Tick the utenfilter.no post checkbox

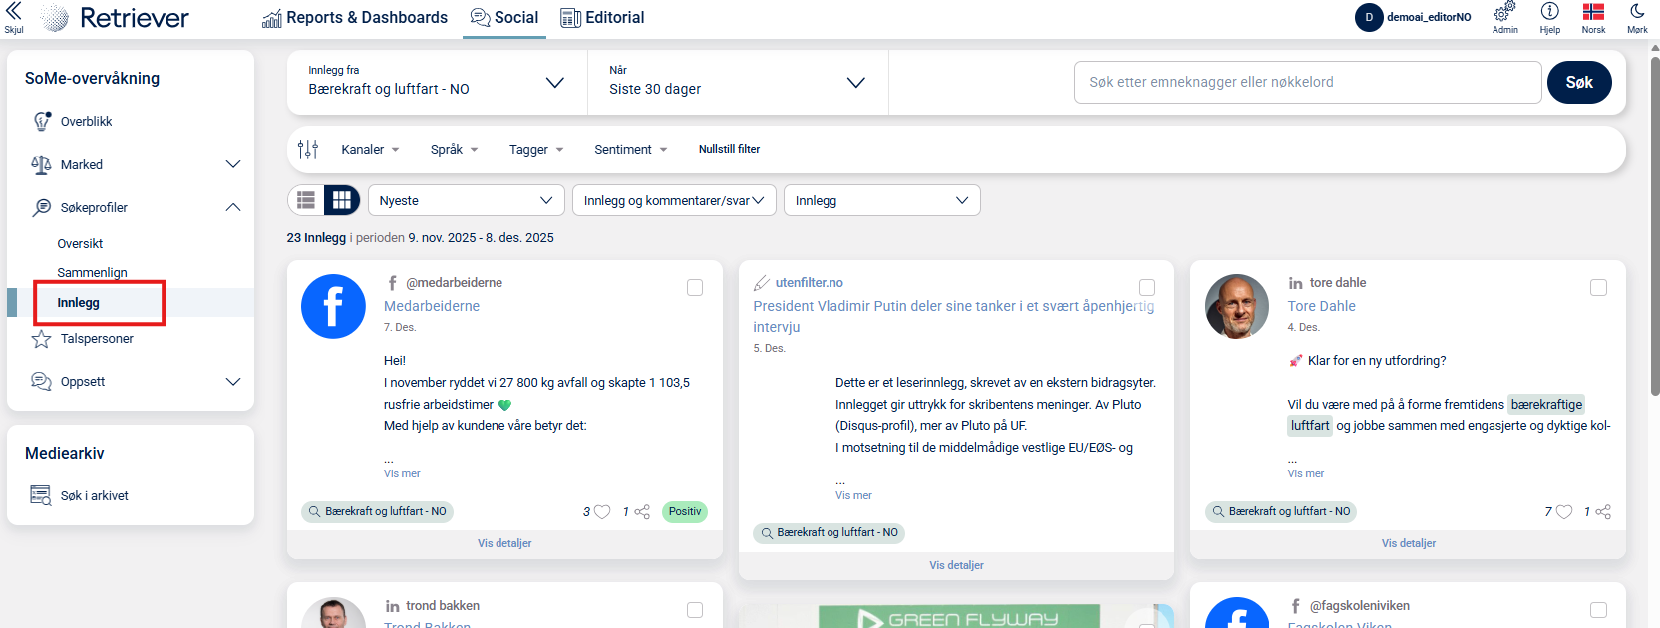point(1147,288)
